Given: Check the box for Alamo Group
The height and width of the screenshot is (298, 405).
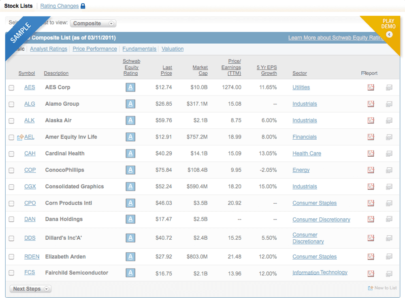Looking at the screenshot, I should [11, 104].
